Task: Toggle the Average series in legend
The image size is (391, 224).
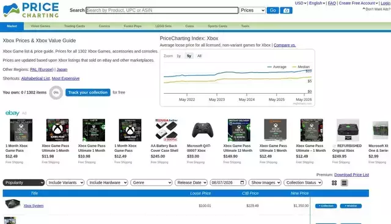Action: pos(277,67)
